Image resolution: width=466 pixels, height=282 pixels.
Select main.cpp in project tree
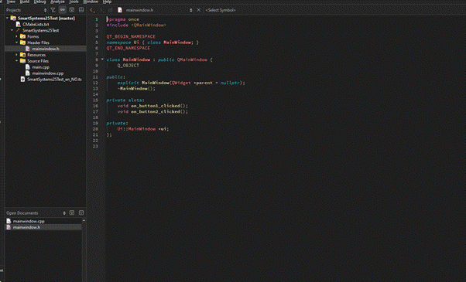pyautogui.click(x=41, y=67)
